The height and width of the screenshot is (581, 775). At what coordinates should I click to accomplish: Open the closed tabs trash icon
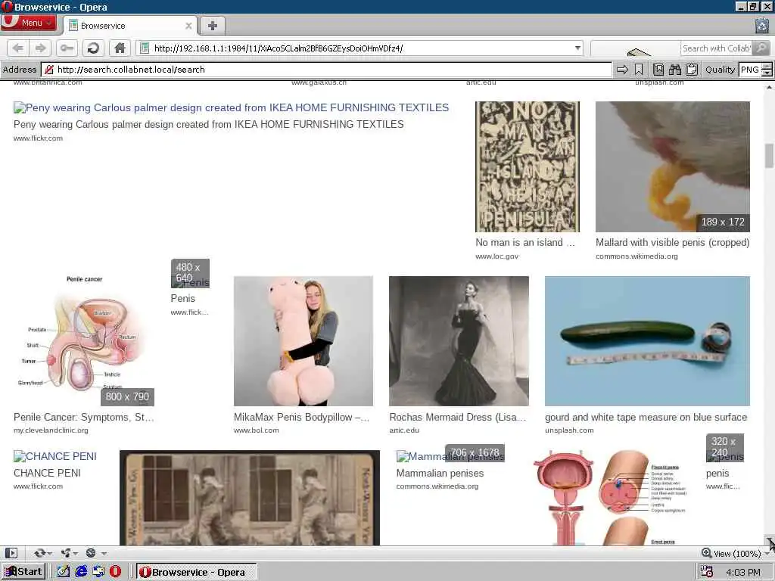(762, 25)
